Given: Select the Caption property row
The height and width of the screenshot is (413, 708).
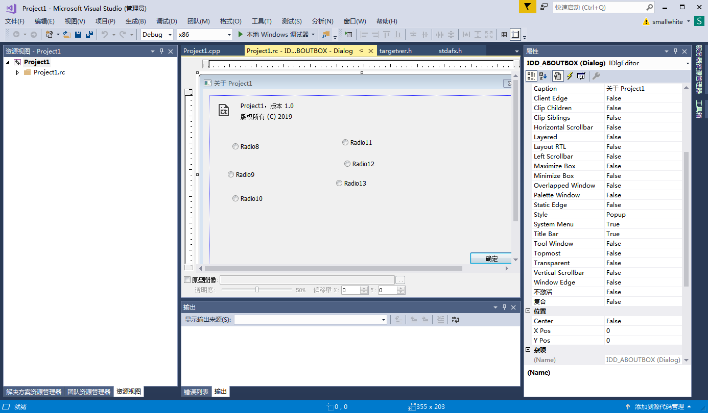Looking at the screenshot, I should pyautogui.click(x=606, y=88).
